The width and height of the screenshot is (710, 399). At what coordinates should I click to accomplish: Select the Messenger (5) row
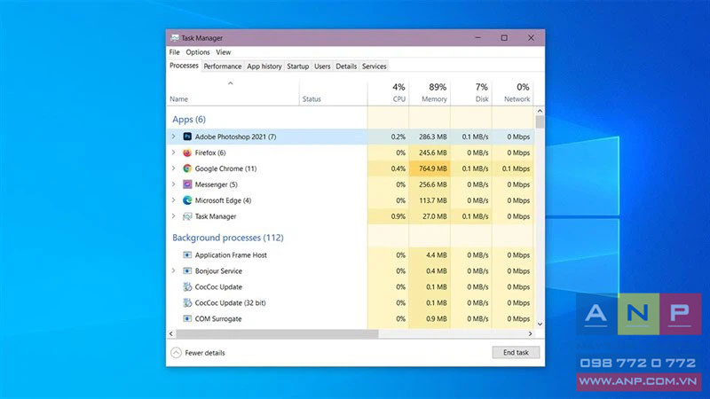pos(350,184)
